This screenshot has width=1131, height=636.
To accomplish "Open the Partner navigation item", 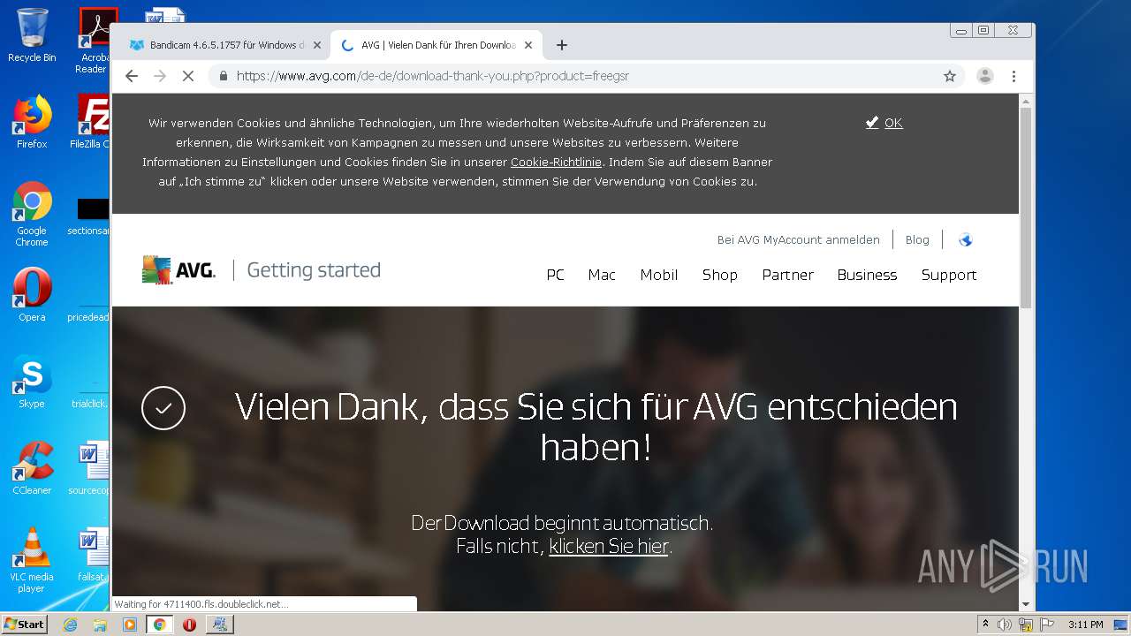I will pyautogui.click(x=788, y=275).
